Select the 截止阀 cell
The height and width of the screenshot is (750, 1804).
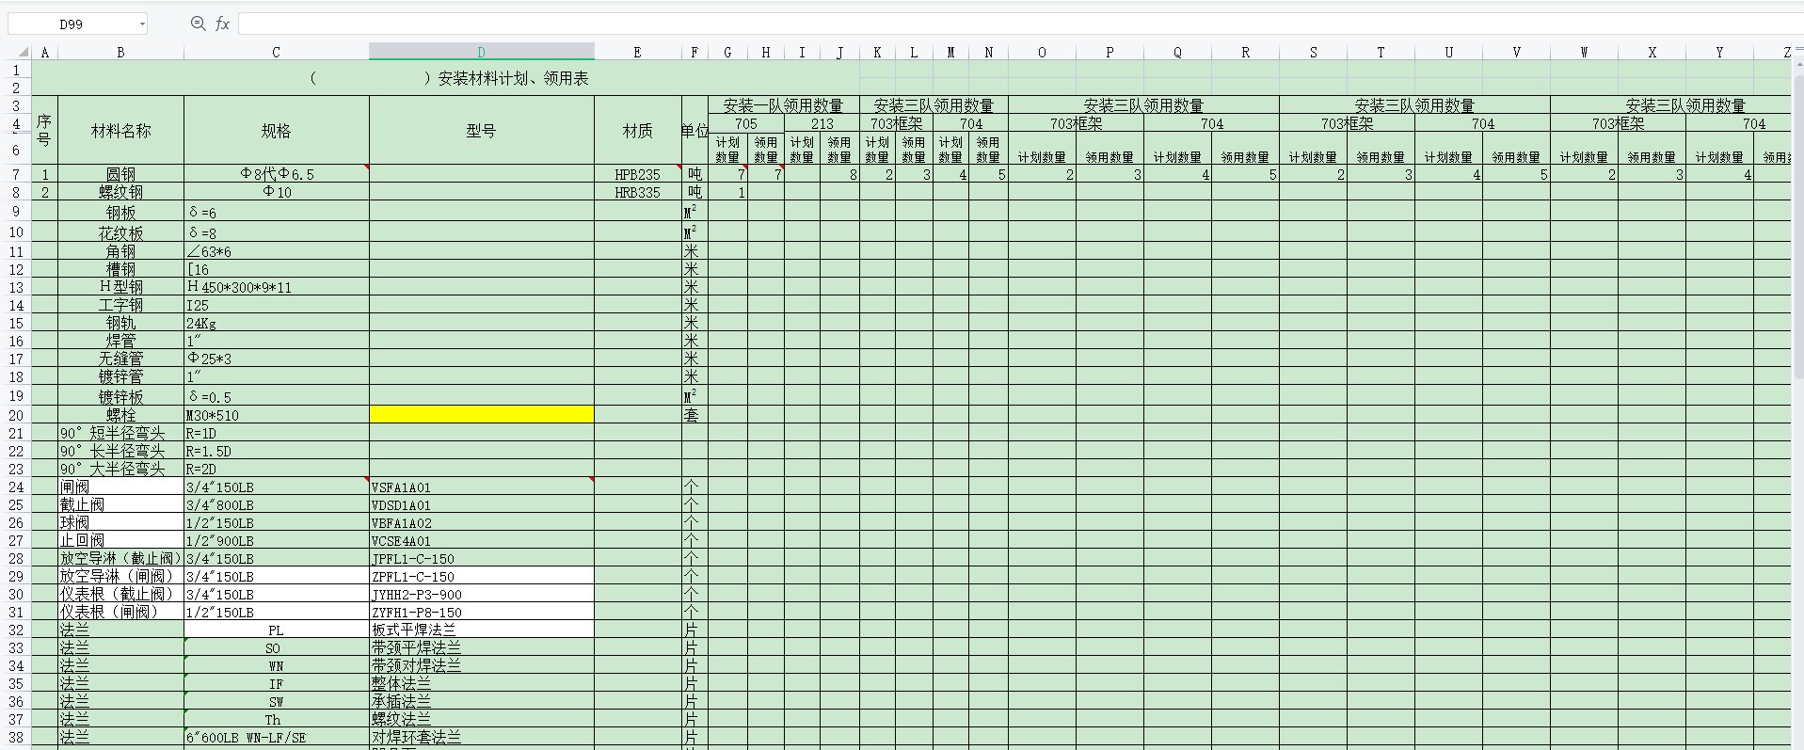click(x=121, y=504)
